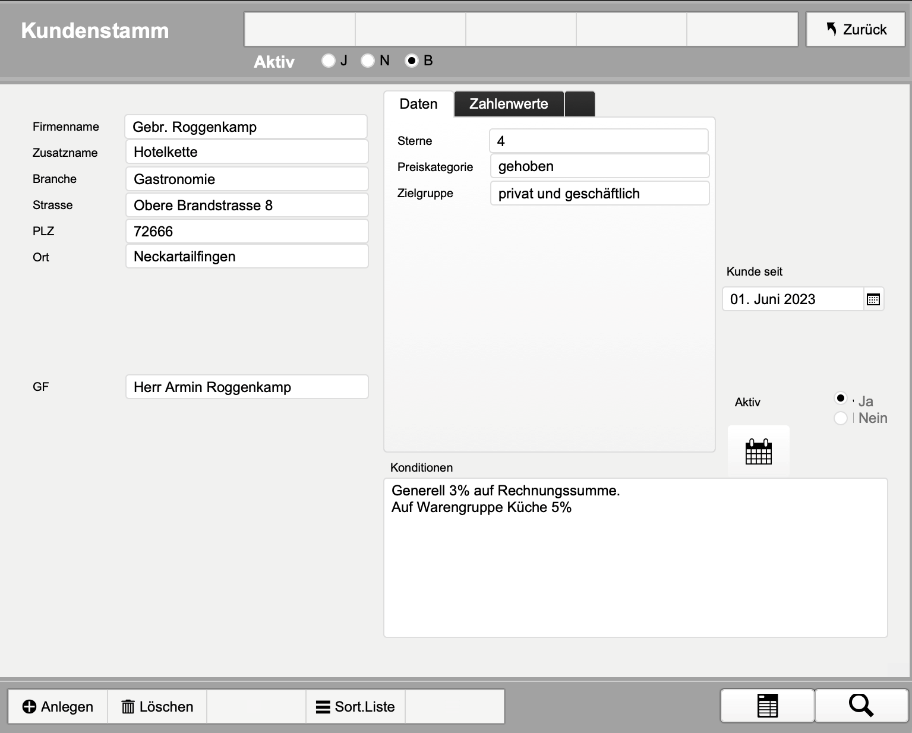Click the large calendar icon button
912x733 pixels.
click(758, 451)
